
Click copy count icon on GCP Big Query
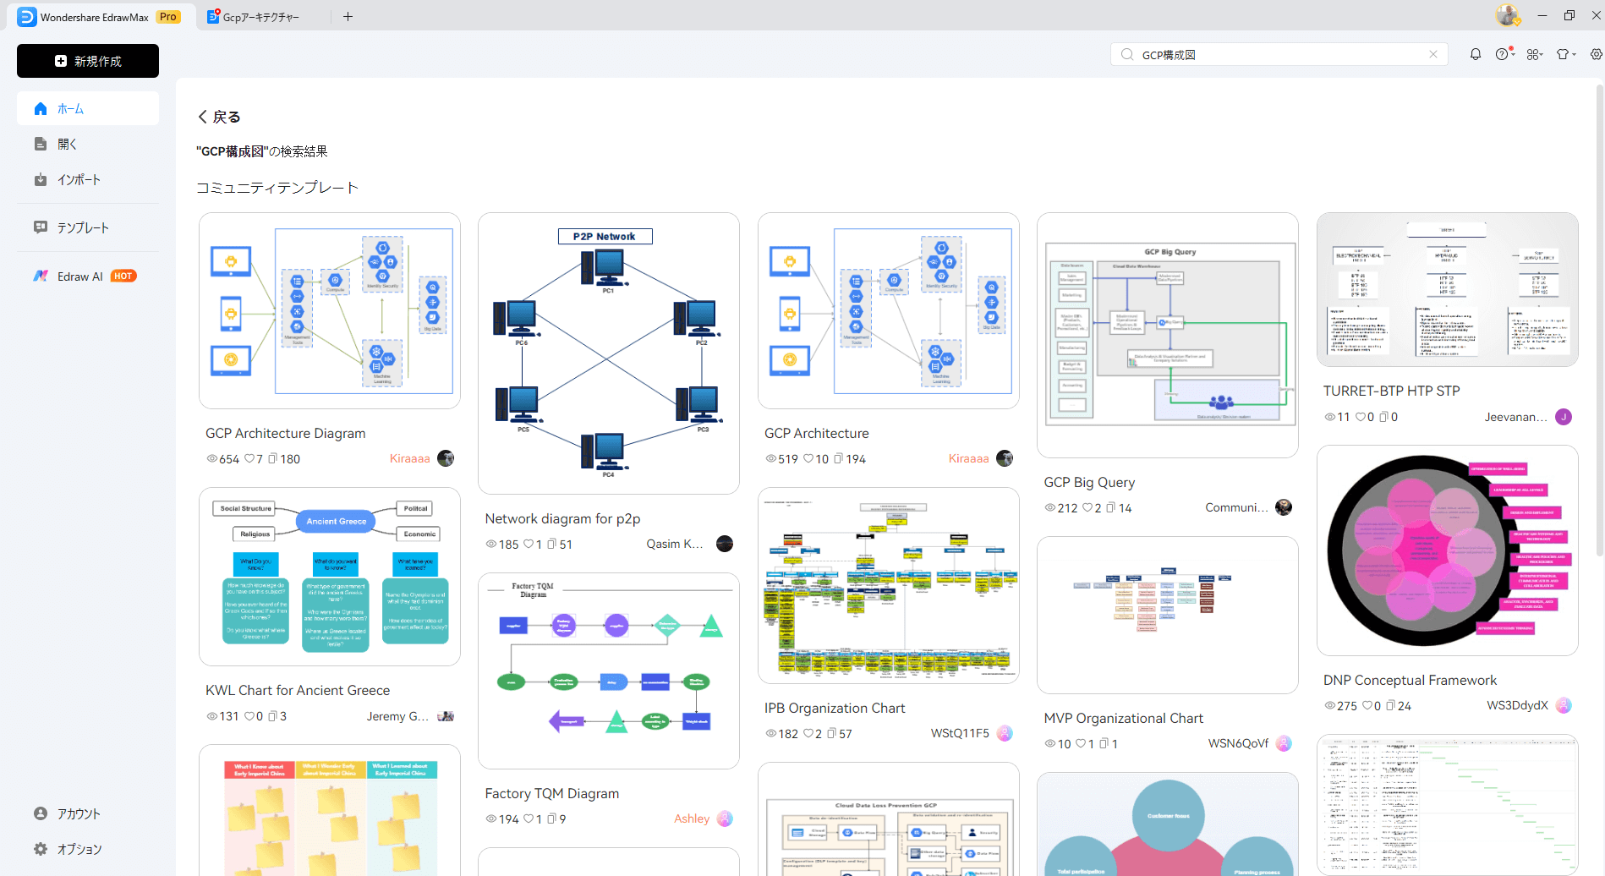coord(1111,507)
